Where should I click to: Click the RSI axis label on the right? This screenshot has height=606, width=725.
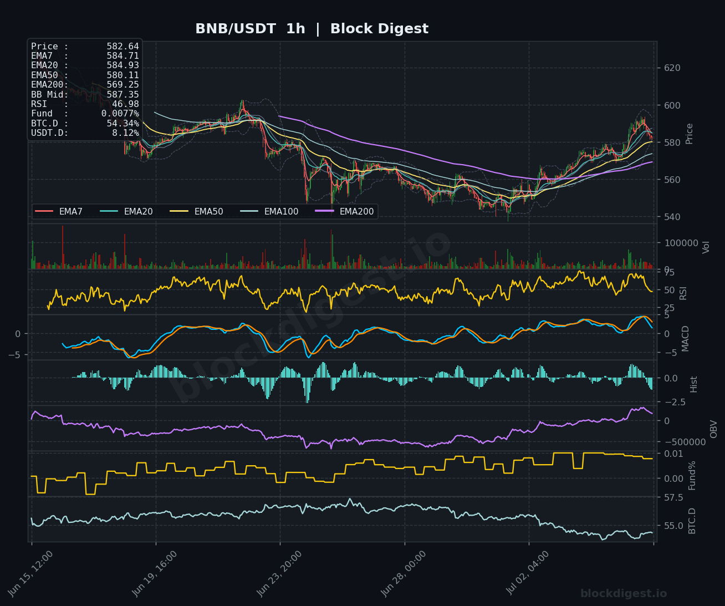pos(683,293)
